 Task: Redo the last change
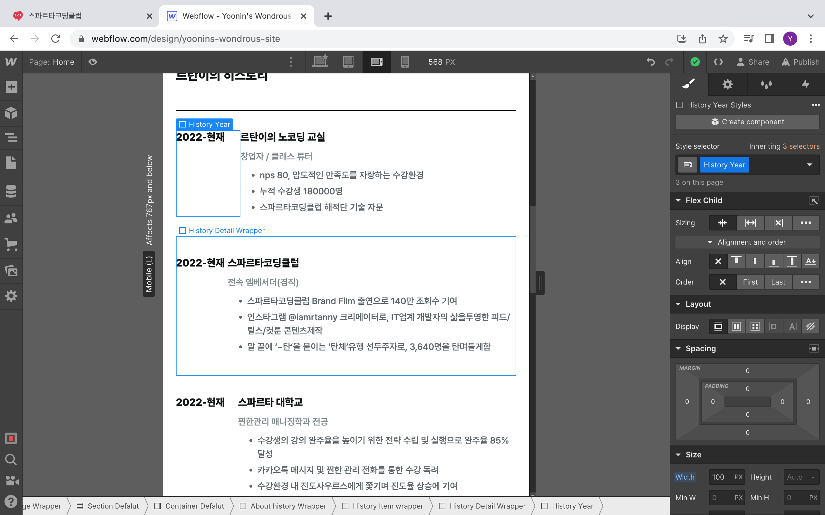(669, 62)
